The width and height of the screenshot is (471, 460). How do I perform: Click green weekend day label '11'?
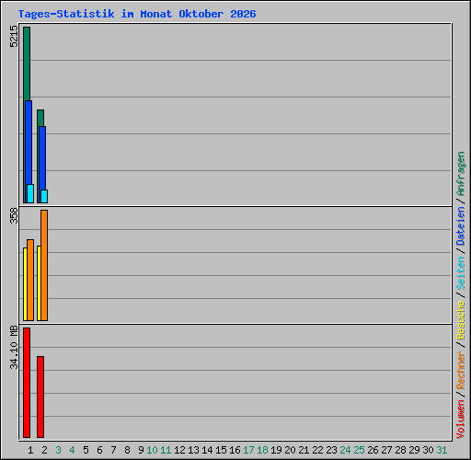click(x=166, y=450)
